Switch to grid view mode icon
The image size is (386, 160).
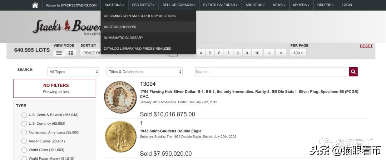click(x=71, y=53)
